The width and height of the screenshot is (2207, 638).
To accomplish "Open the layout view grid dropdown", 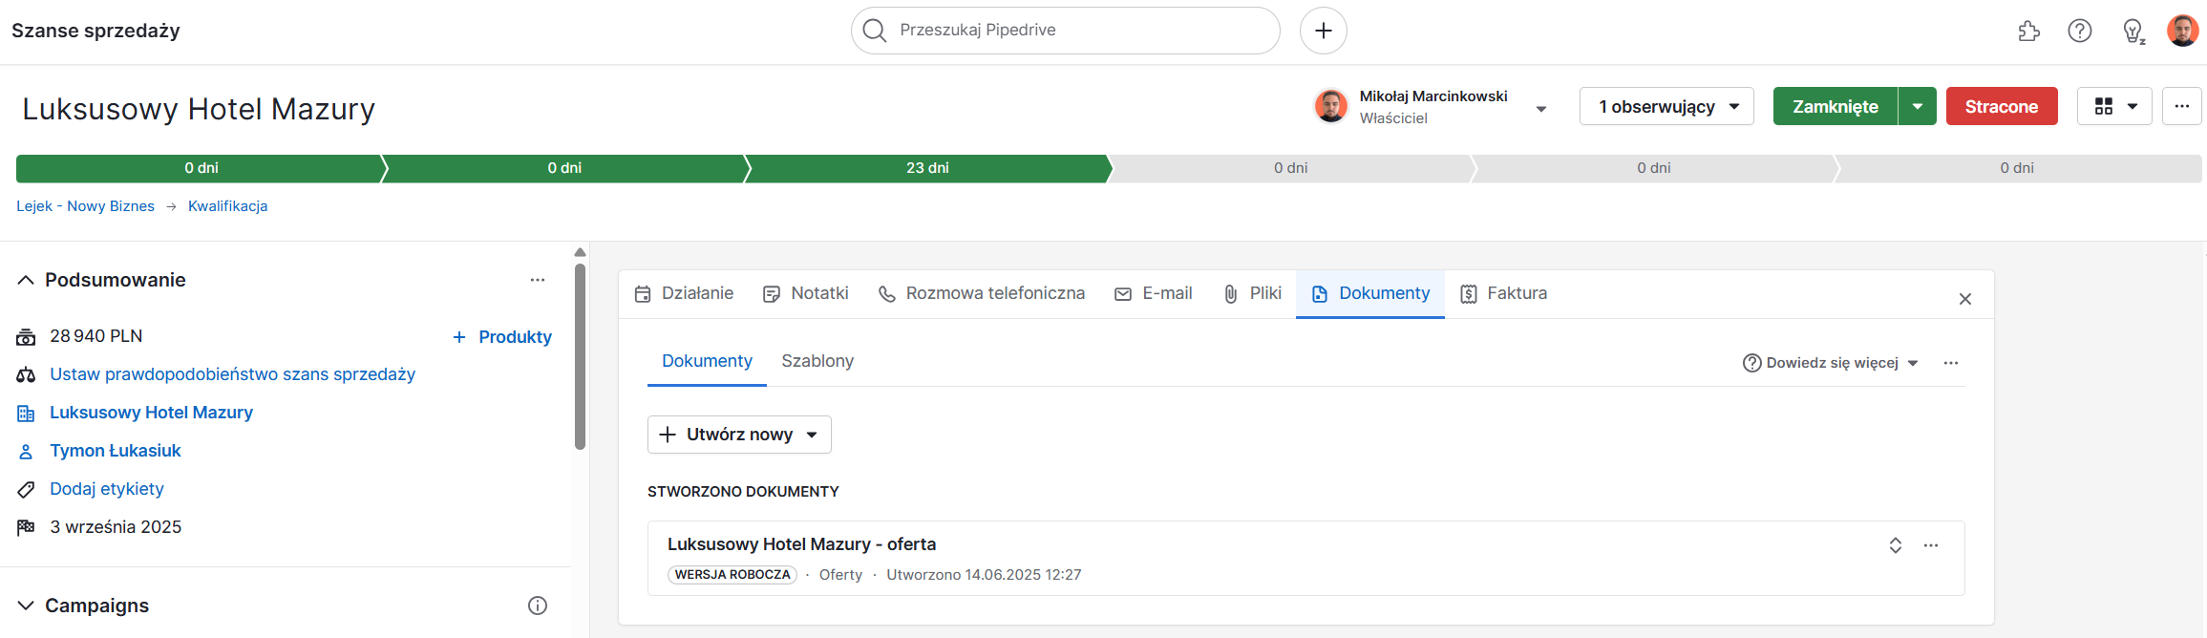I will pos(2114,106).
